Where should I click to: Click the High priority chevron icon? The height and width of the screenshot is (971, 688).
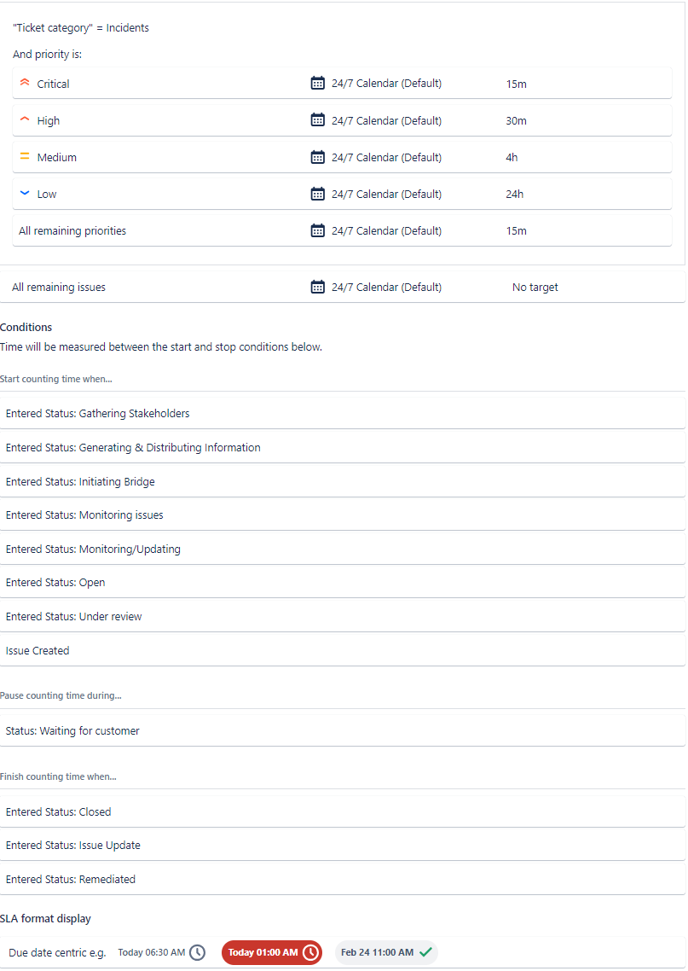point(25,119)
